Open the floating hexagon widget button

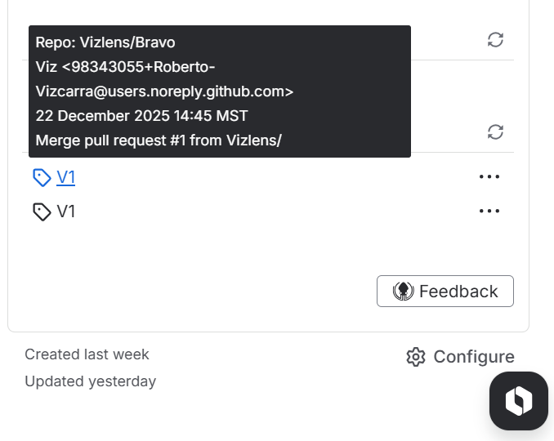[x=518, y=400]
